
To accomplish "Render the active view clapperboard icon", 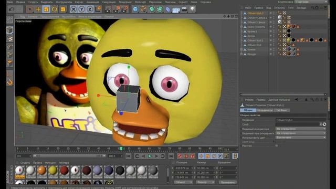I will click(x=108, y=9).
